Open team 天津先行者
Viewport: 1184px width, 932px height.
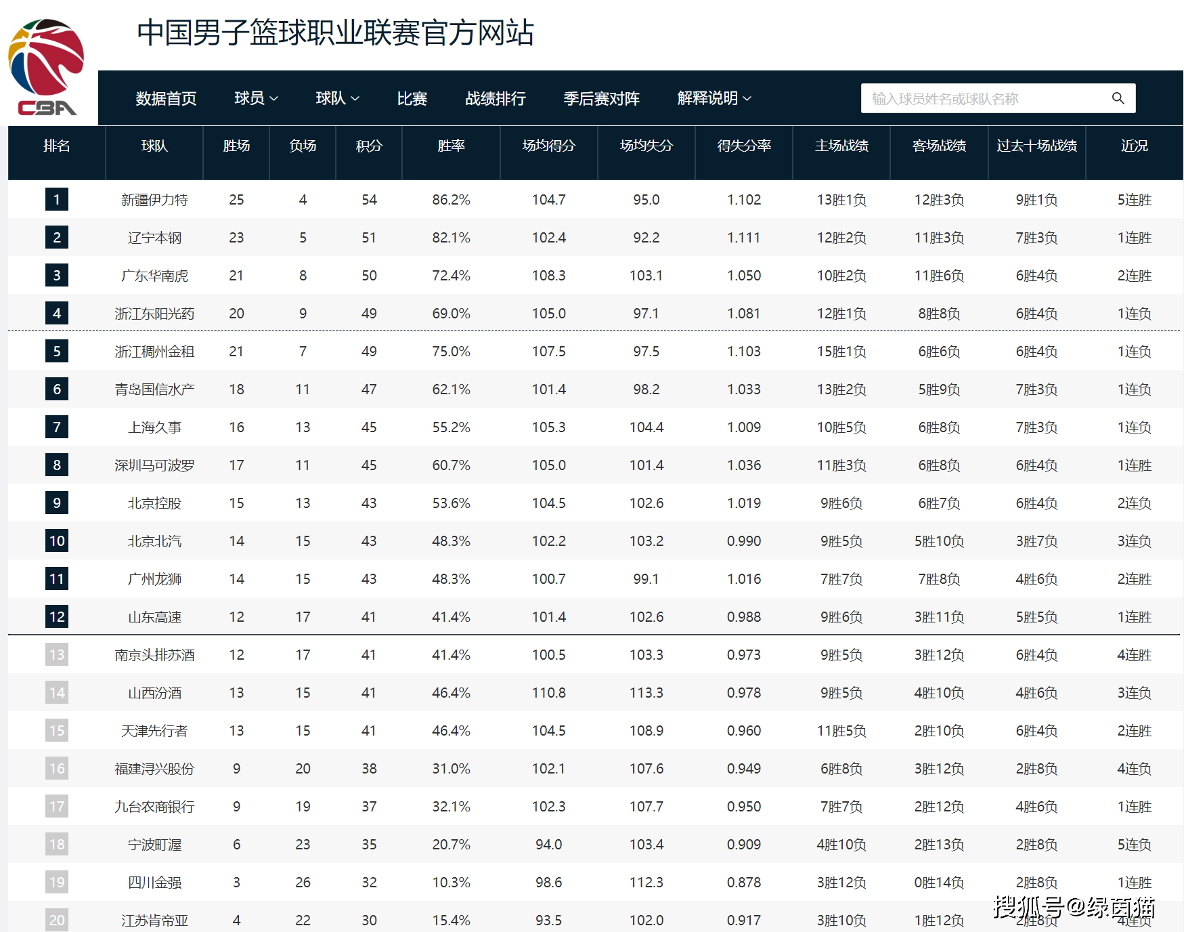(x=154, y=731)
